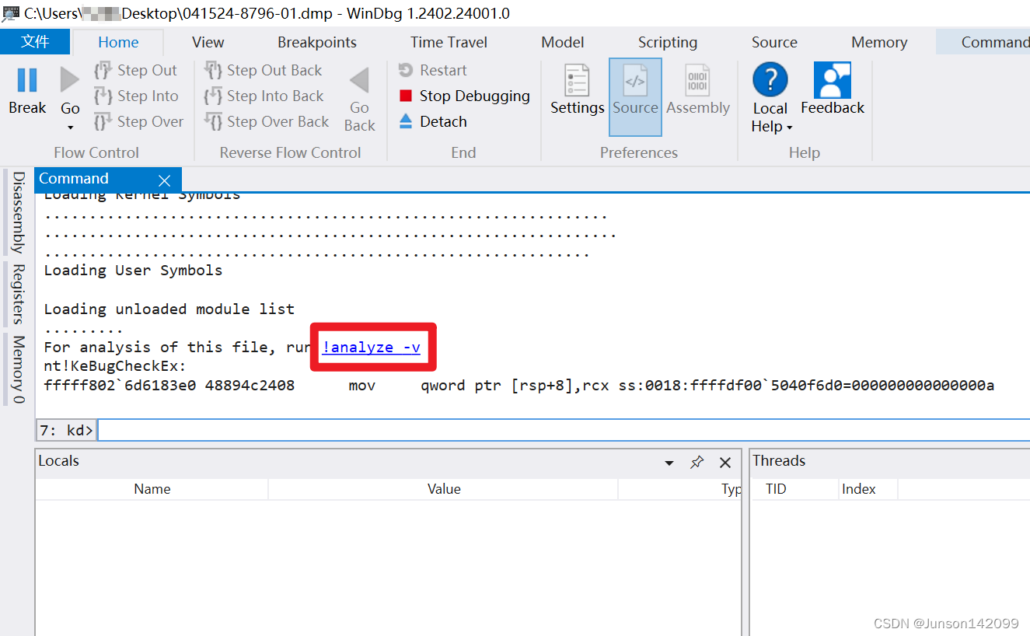This screenshot has width=1030, height=636.
Task: Switch to the View ribbon tab
Action: pos(208,42)
